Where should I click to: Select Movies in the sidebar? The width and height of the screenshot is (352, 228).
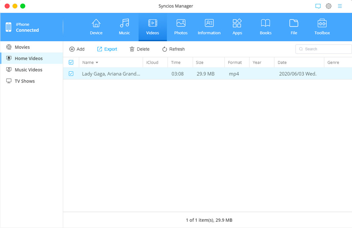31,47
